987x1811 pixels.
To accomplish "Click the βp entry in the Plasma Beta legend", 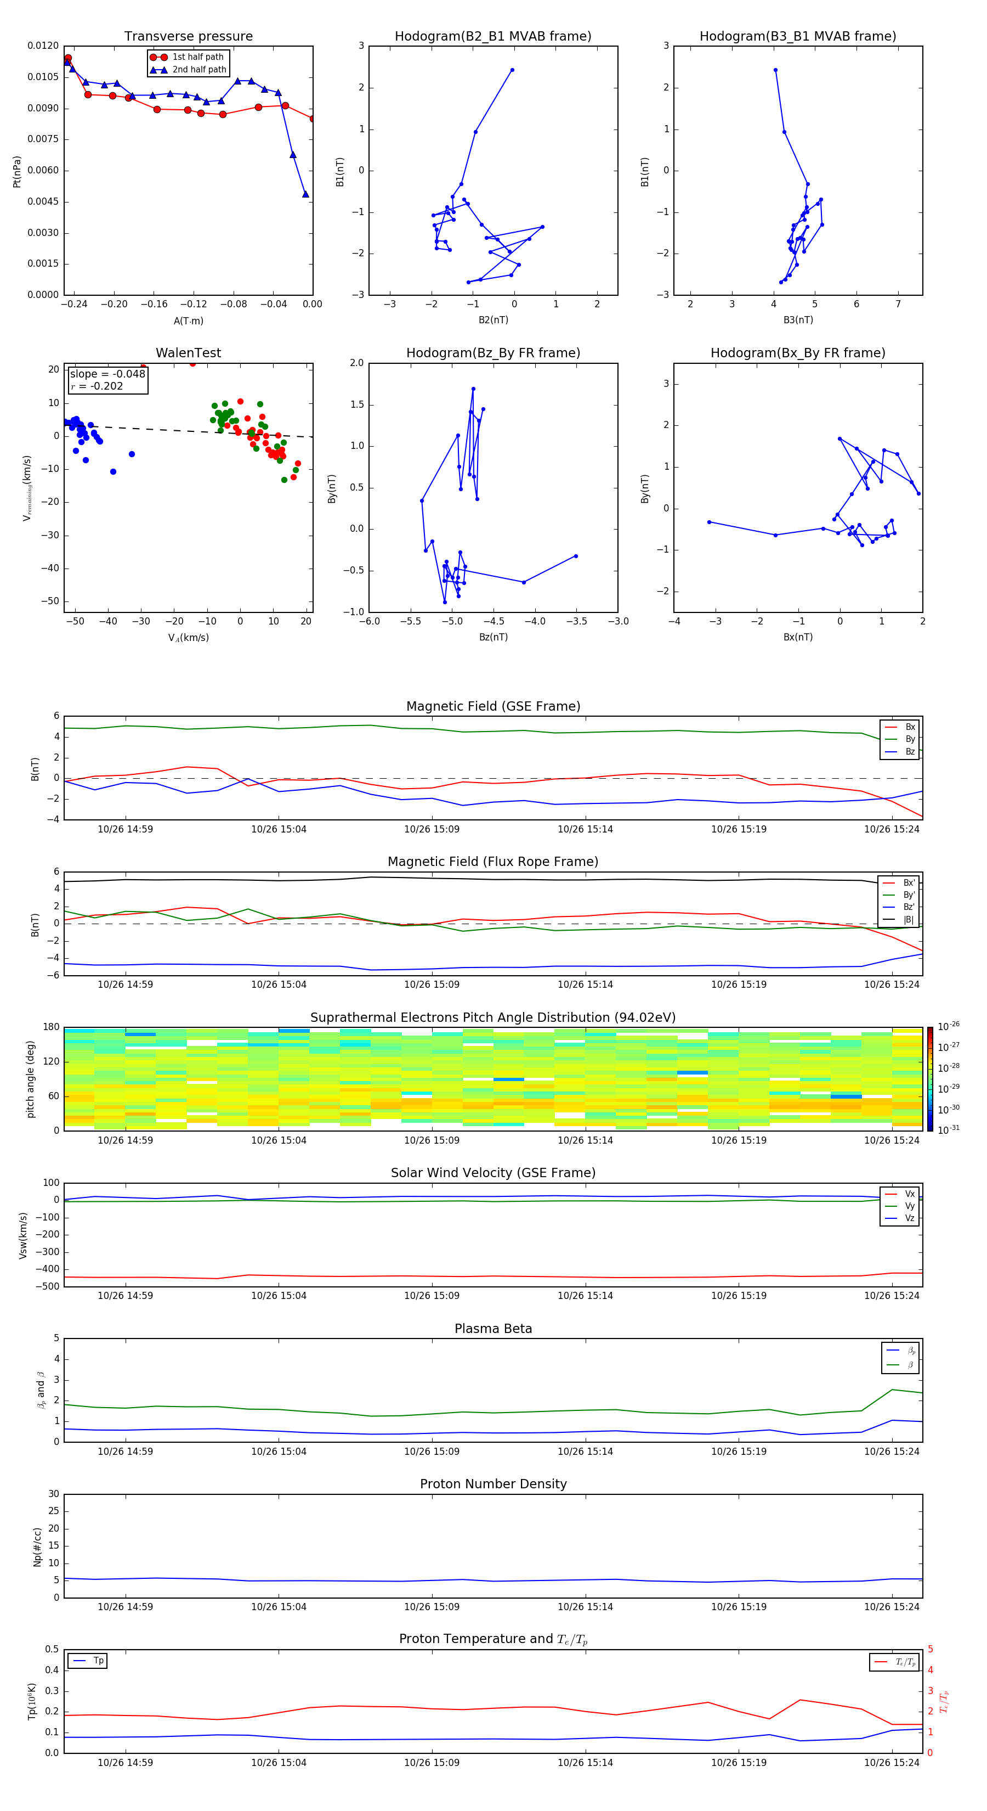I will coord(900,1351).
